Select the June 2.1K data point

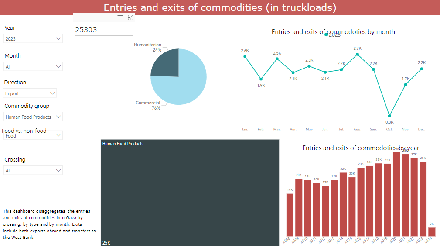coord(325,72)
